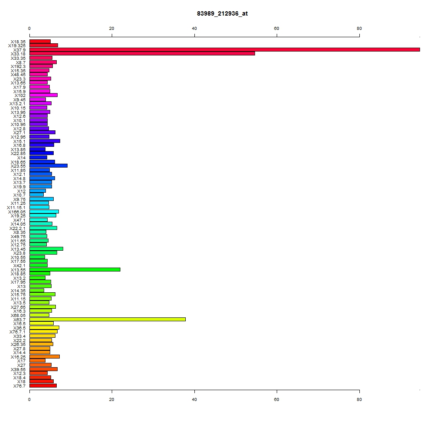
Task: Select the bright green X13.55 bar
Action: click(75, 269)
